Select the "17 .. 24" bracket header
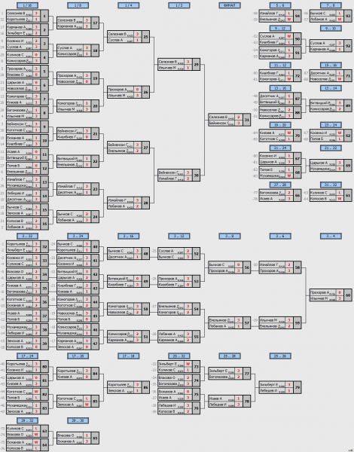 pyautogui.click(x=27, y=356)
